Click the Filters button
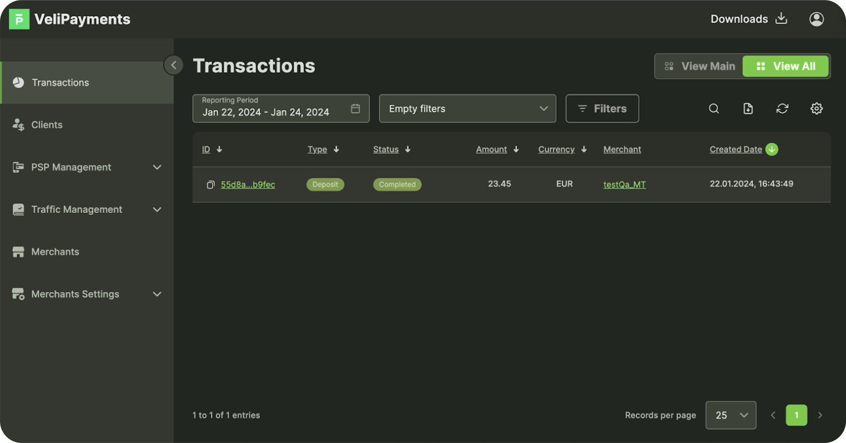Viewport: 846px width, 443px height. click(602, 109)
